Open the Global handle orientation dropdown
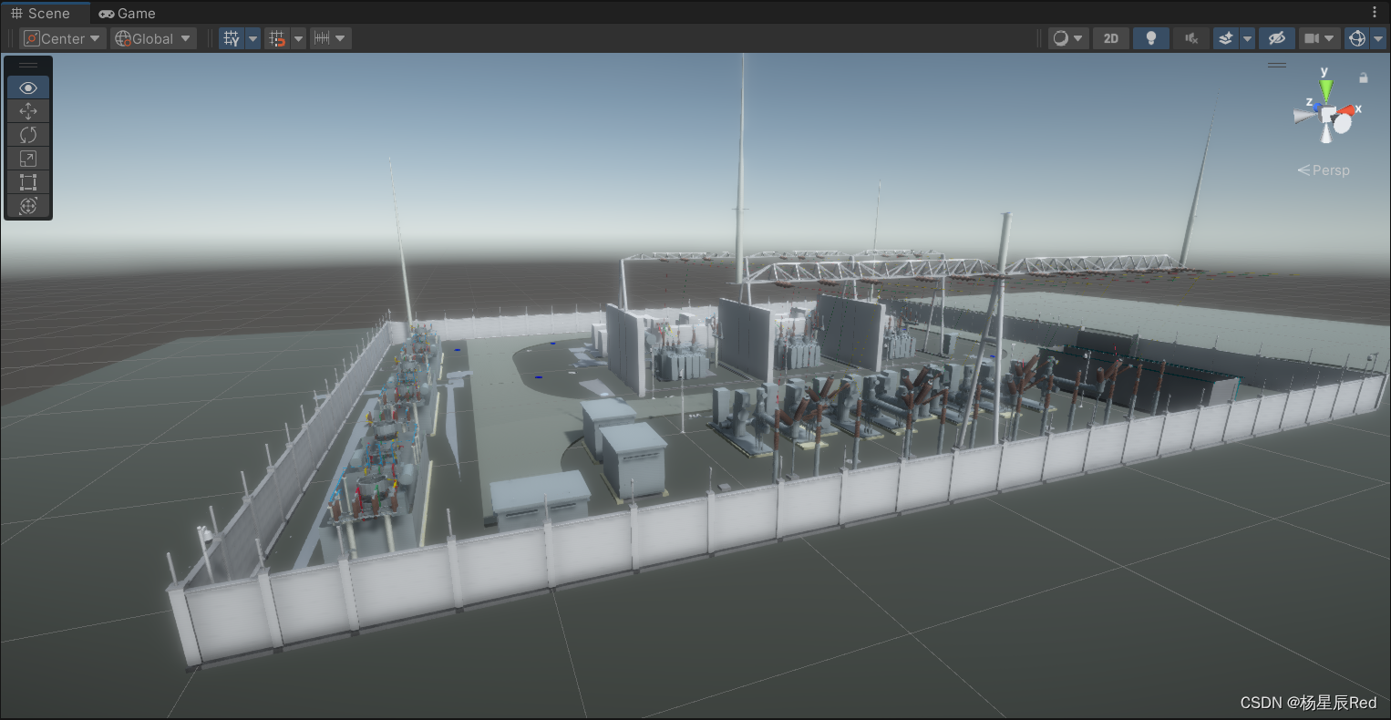The image size is (1391, 720). coord(152,38)
